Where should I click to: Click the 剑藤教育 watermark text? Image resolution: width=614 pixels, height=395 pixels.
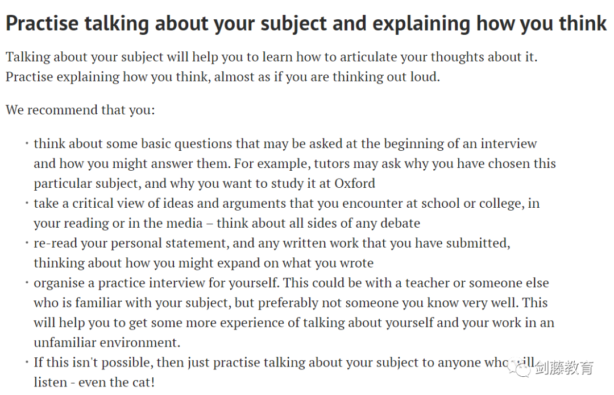point(564,368)
